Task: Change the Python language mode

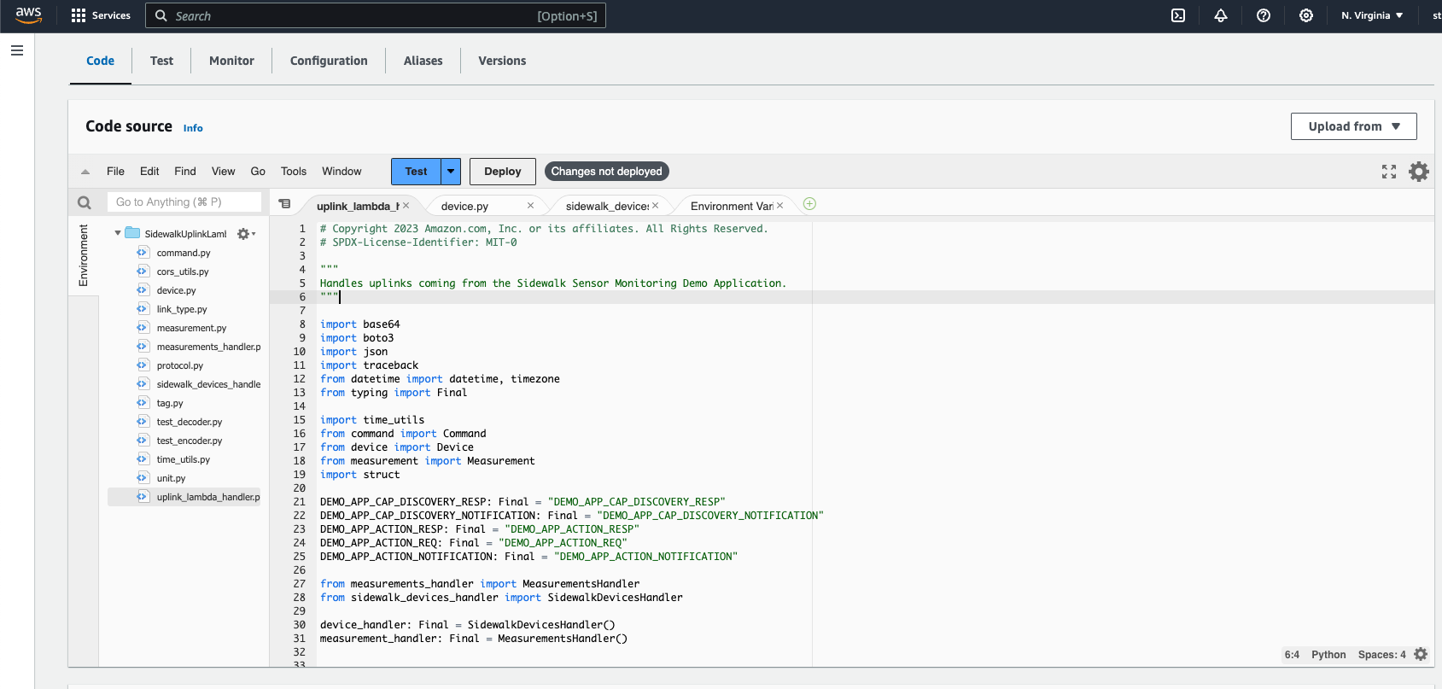Action: (1328, 655)
